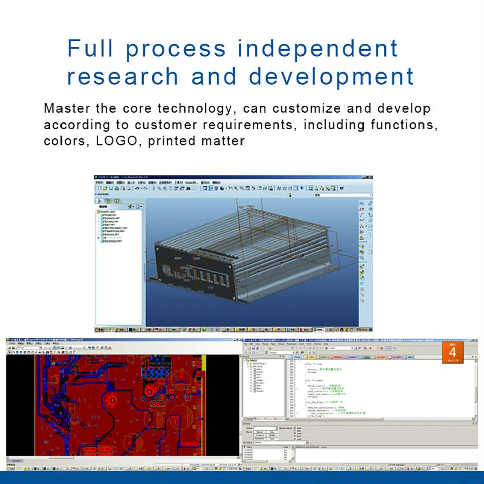Toggle datum plane display in CAD toolbar
Screen dimensions: 484x484
[x=310, y=188]
